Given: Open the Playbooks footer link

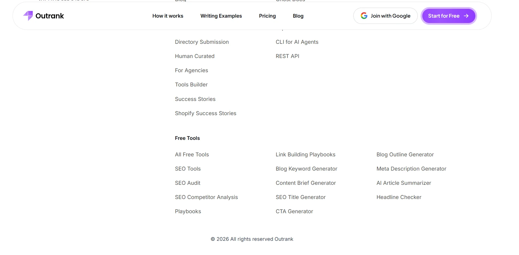Looking at the screenshot, I should [188, 212].
